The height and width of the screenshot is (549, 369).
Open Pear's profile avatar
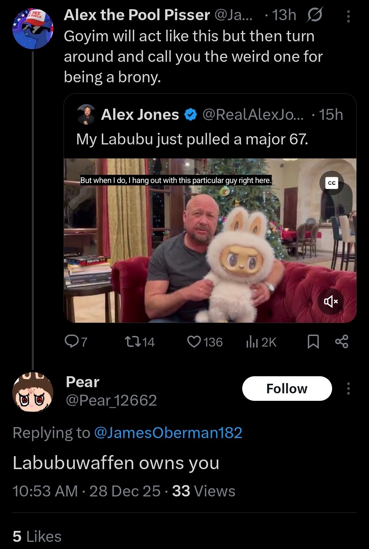pyautogui.click(x=33, y=392)
